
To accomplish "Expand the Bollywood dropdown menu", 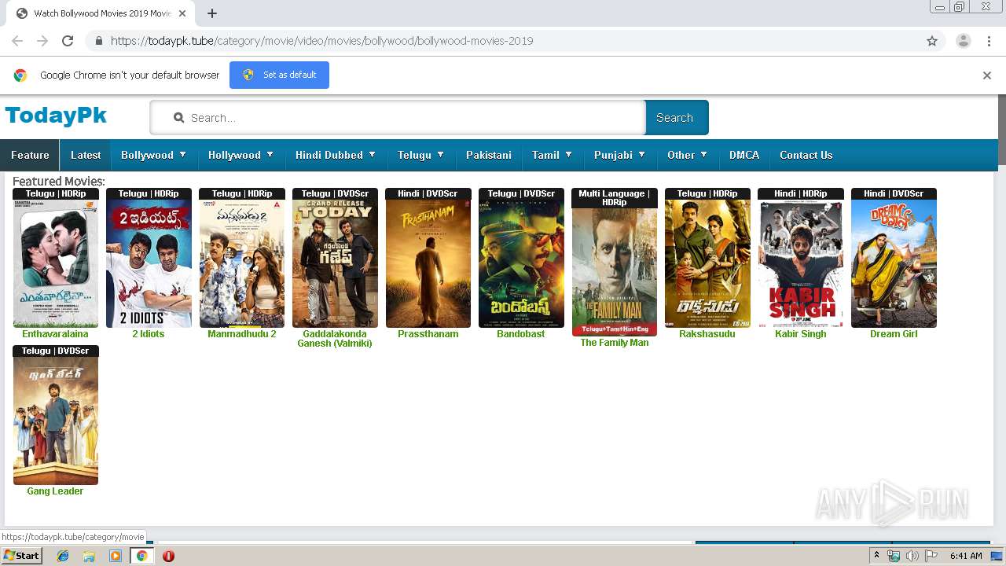I will pos(154,155).
